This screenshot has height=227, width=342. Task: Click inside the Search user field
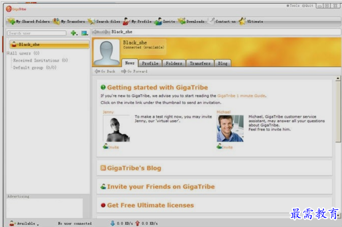click(x=36, y=33)
